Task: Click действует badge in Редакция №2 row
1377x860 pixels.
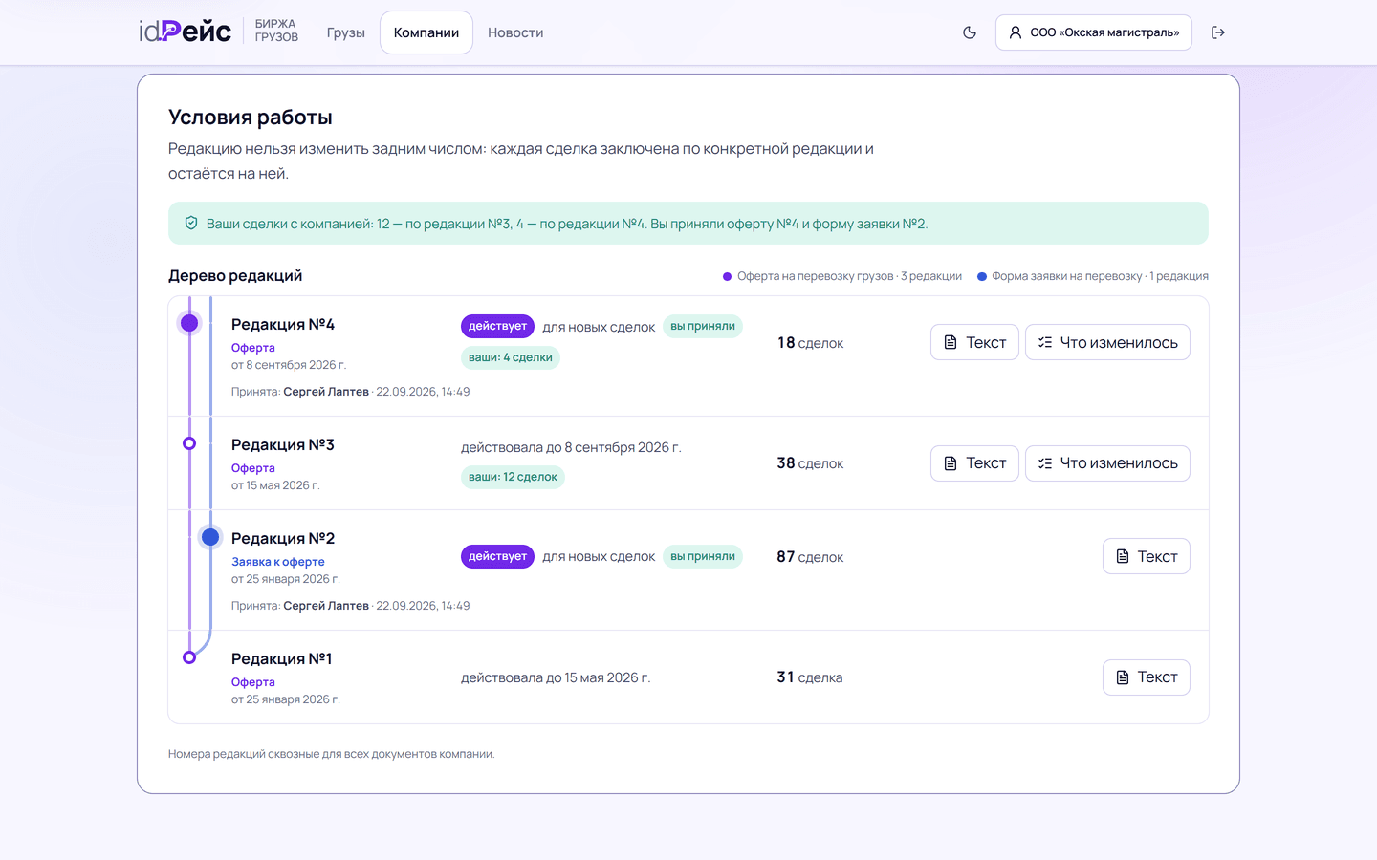Action: click(497, 556)
